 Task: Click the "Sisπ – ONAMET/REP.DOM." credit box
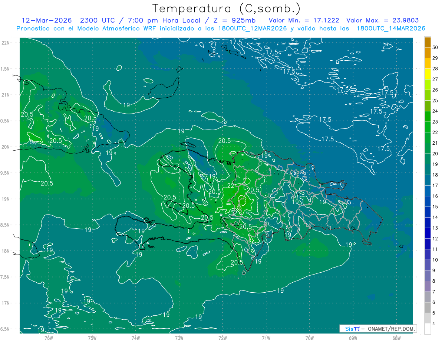coord(378,329)
